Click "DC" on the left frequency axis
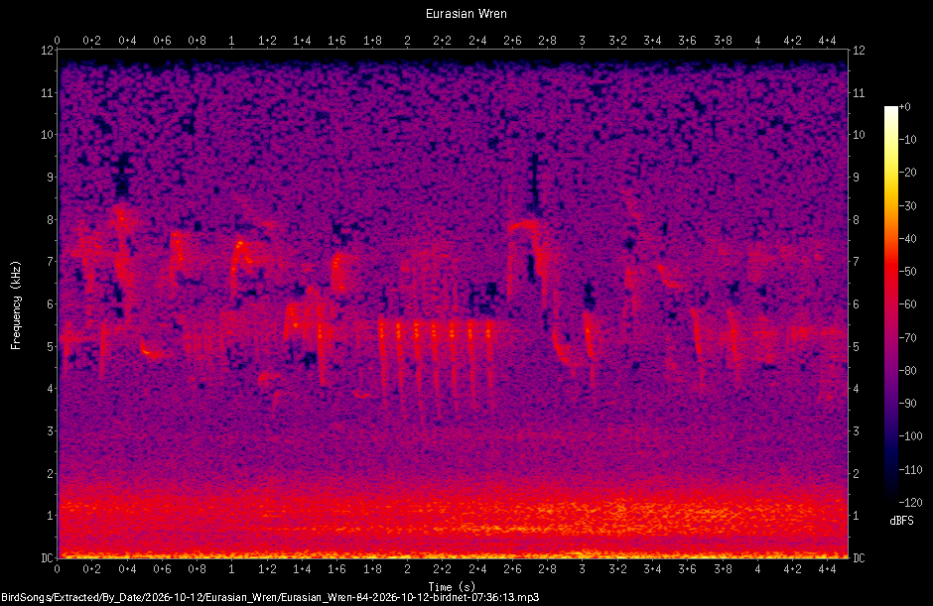 (47, 557)
